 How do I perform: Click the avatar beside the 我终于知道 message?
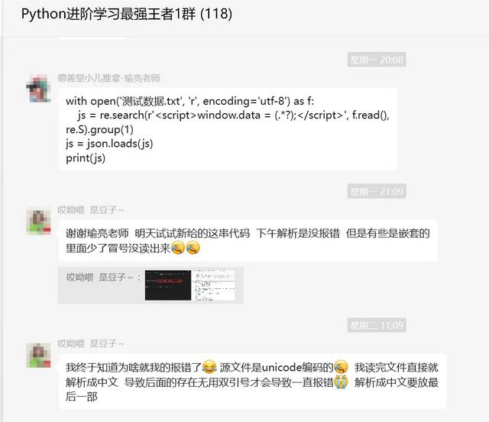coord(39,355)
